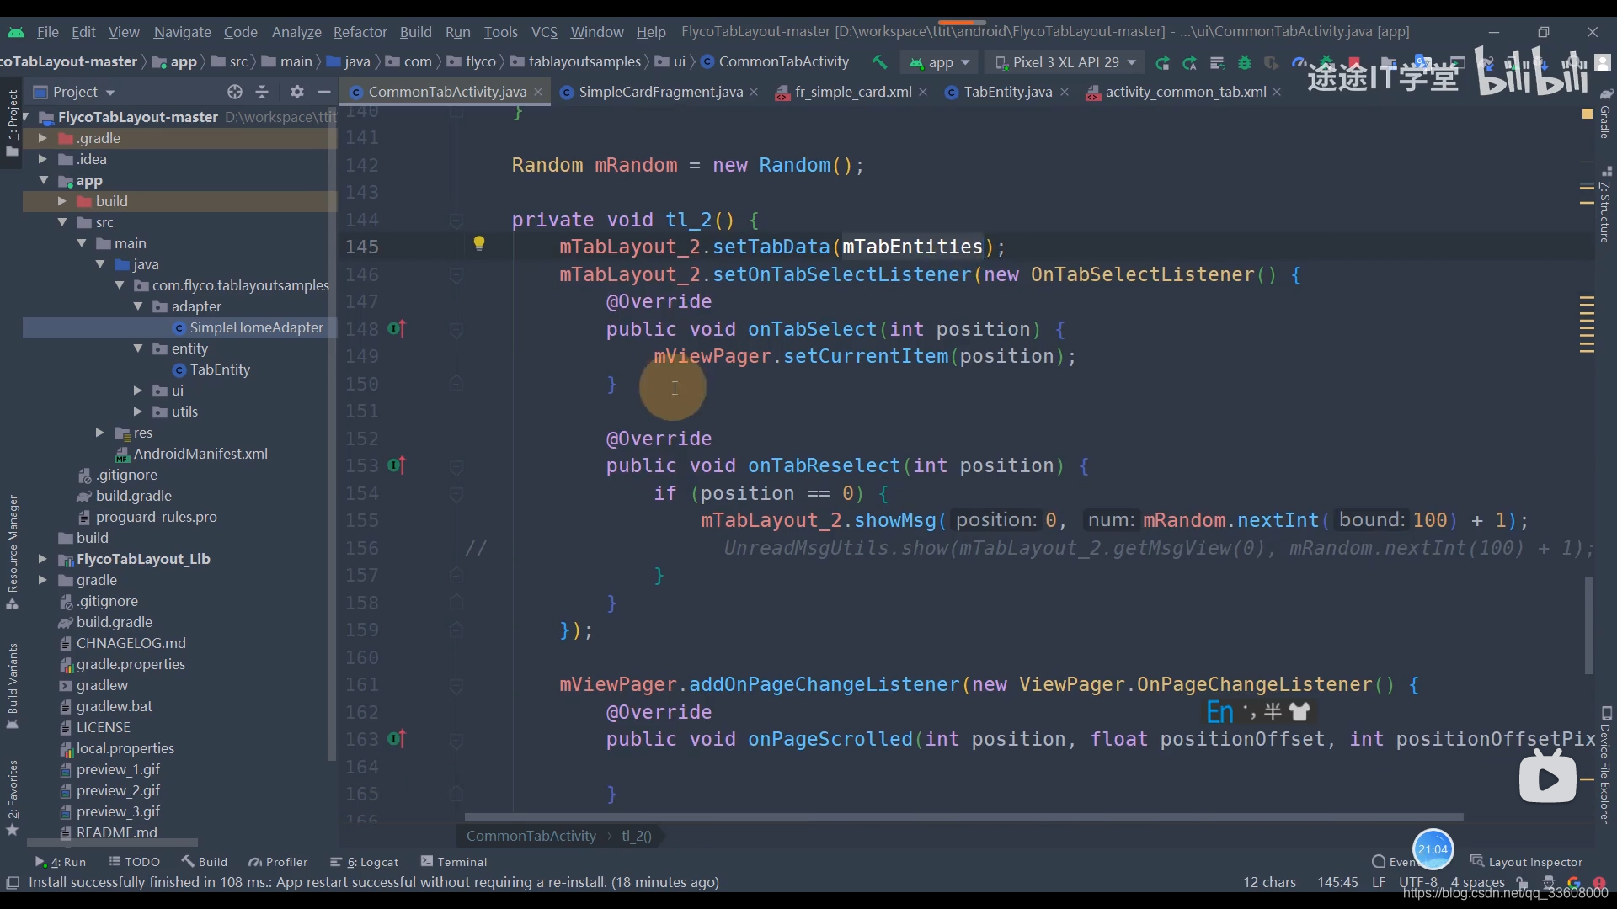
Task: Open the Analyze menu
Action: pyautogui.click(x=296, y=32)
